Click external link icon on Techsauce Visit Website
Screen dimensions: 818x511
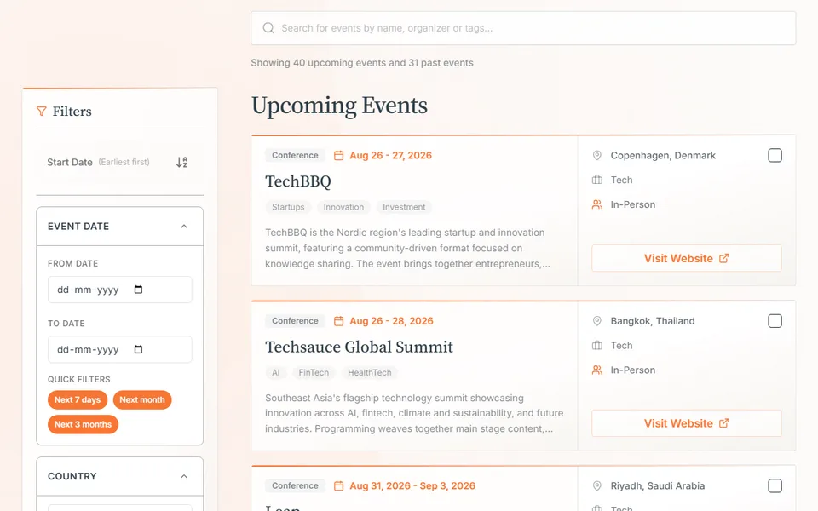pyautogui.click(x=723, y=423)
